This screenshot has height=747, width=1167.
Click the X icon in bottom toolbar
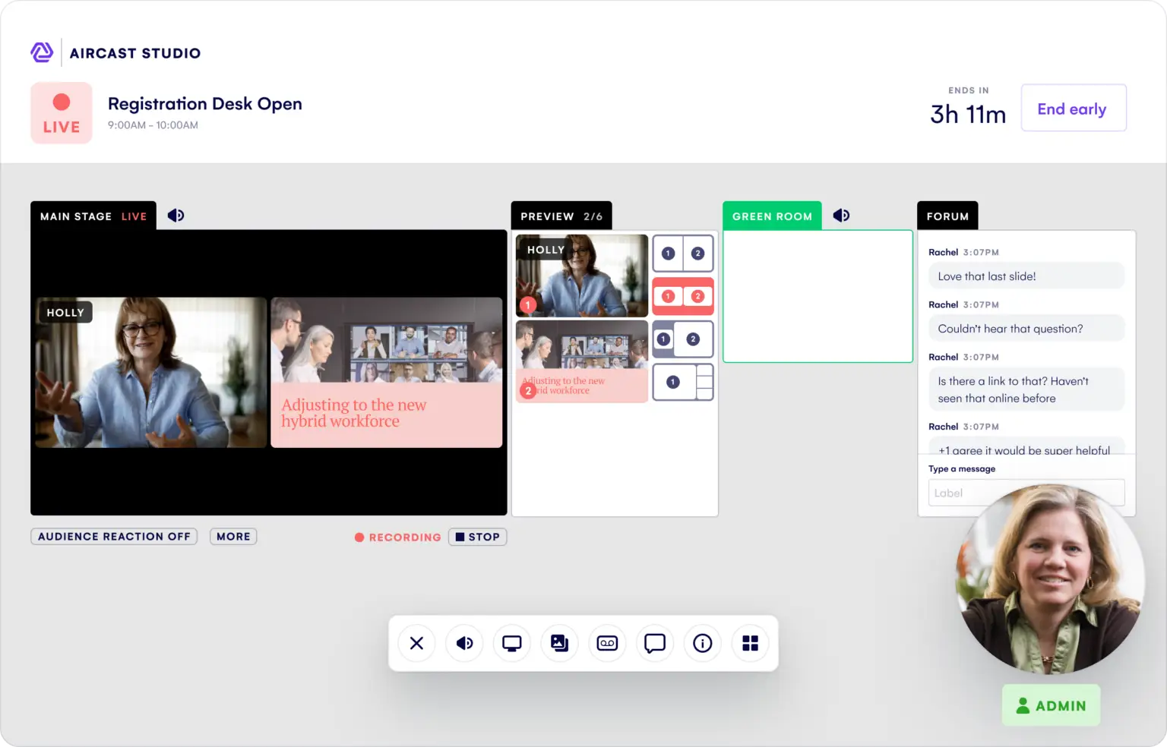pos(416,644)
